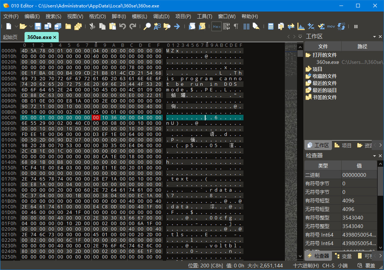Open the base converter 10/16 tool

pyautogui.click(x=341, y=26)
